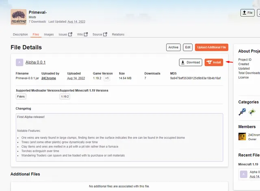Click Upload Additional File button
Viewport: 260px width, 191px height.
(212, 47)
